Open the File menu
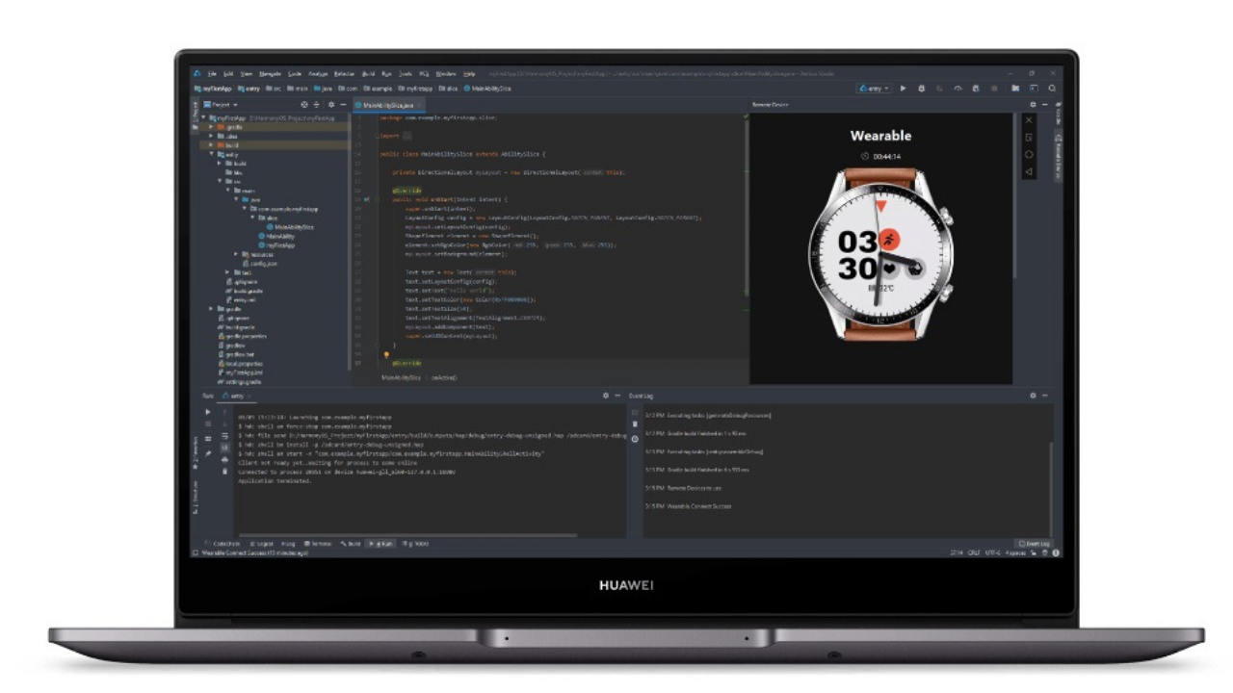1233x693 pixels. (212, 74)
